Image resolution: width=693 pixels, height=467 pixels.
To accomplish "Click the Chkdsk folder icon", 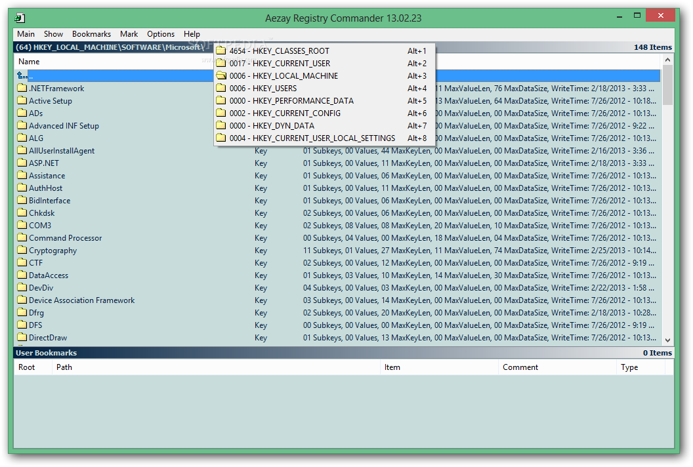I will (22, 213).
